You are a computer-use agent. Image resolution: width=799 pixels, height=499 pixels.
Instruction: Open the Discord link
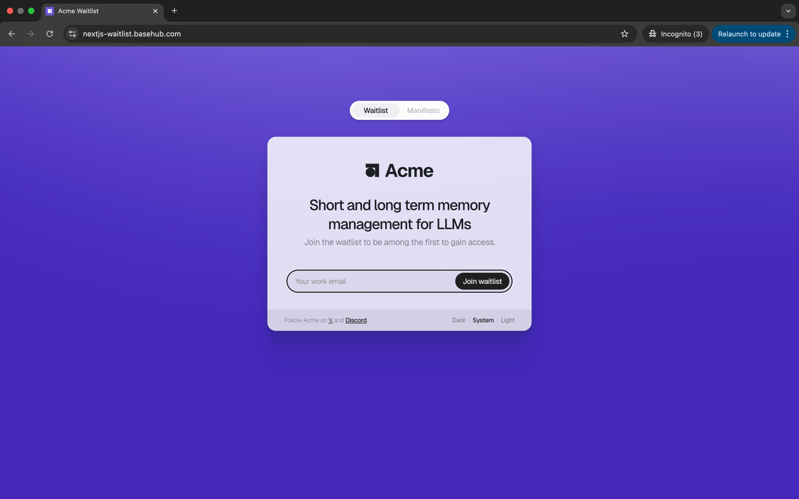356,321
